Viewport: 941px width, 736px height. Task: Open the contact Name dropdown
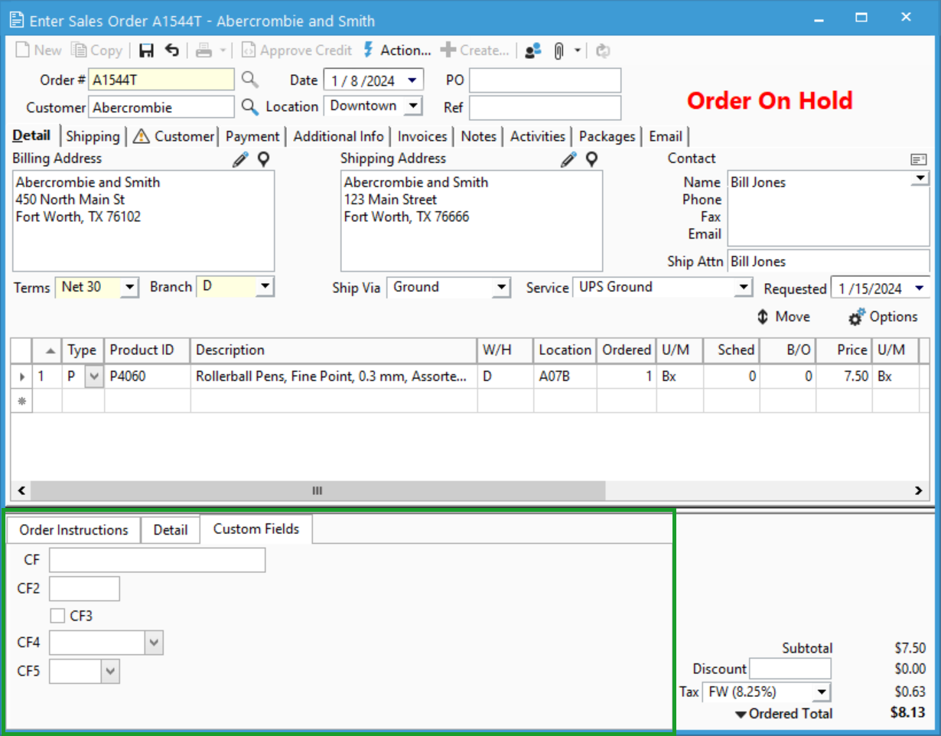[x=920, y=179]
